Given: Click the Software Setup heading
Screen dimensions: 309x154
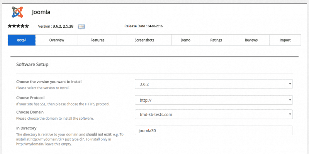Looking at the screenshot, I should pyautogui.click(x=32, y=64).
